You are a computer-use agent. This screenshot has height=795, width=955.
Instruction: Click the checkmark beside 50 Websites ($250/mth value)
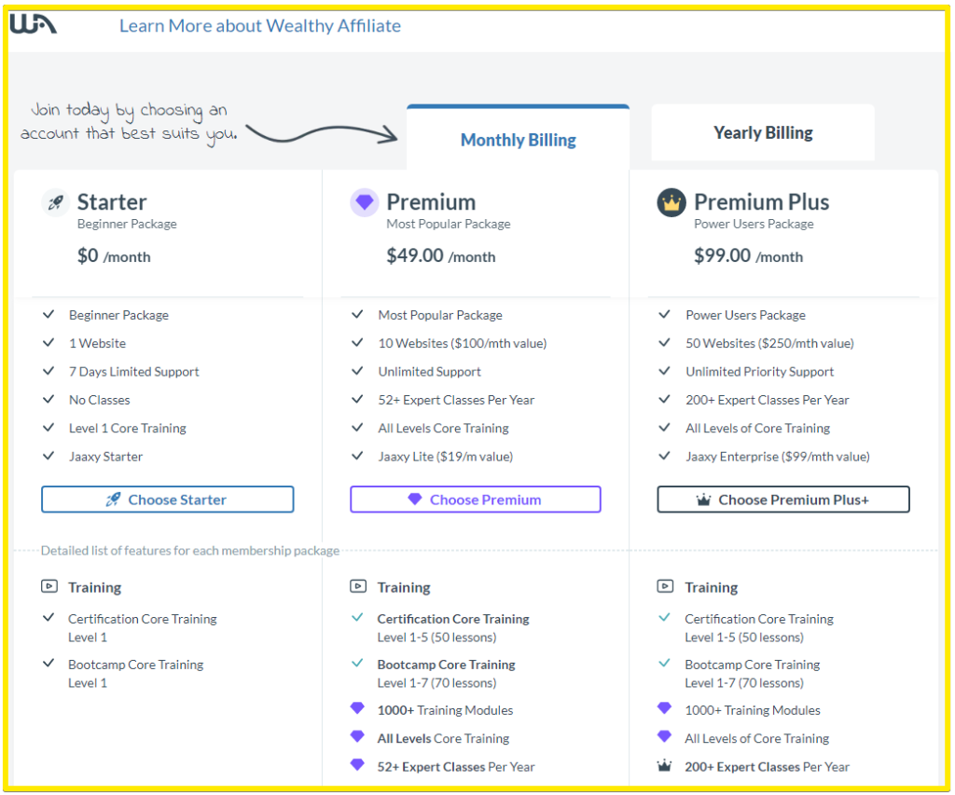[x=664, y=343]
